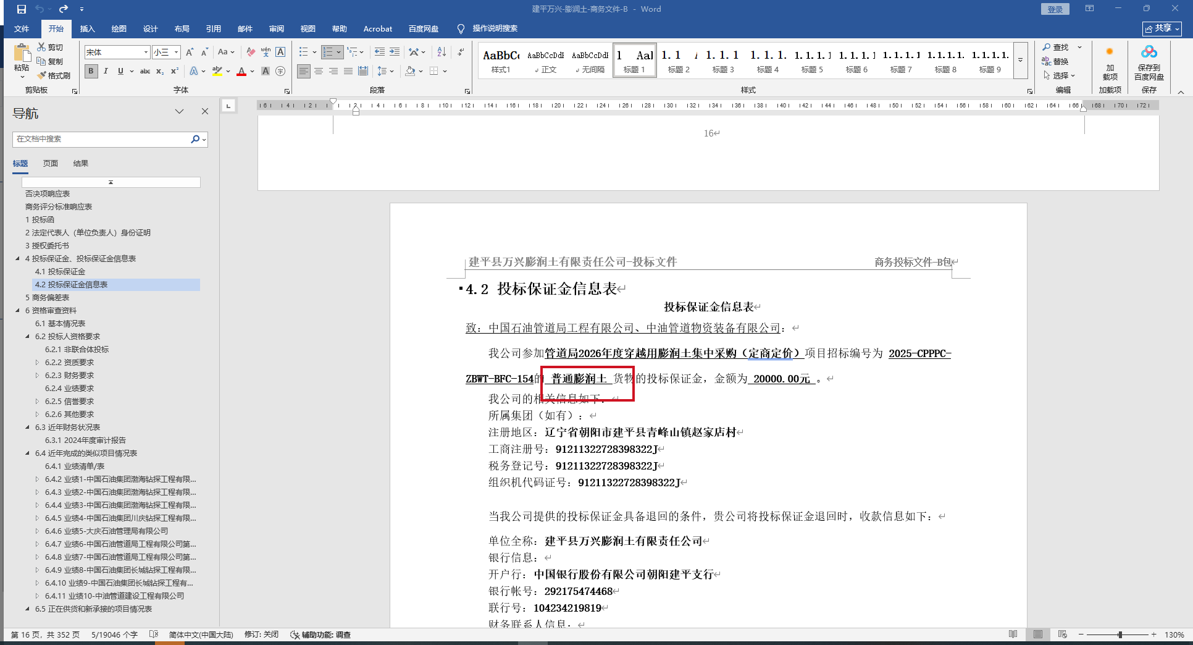Toggle show paragraph marks button

coord(461,53)
